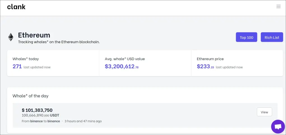The width and height of the screenshot is (286, 135).
Task: Click the Whale* of the day title
Action: [31, 96]
